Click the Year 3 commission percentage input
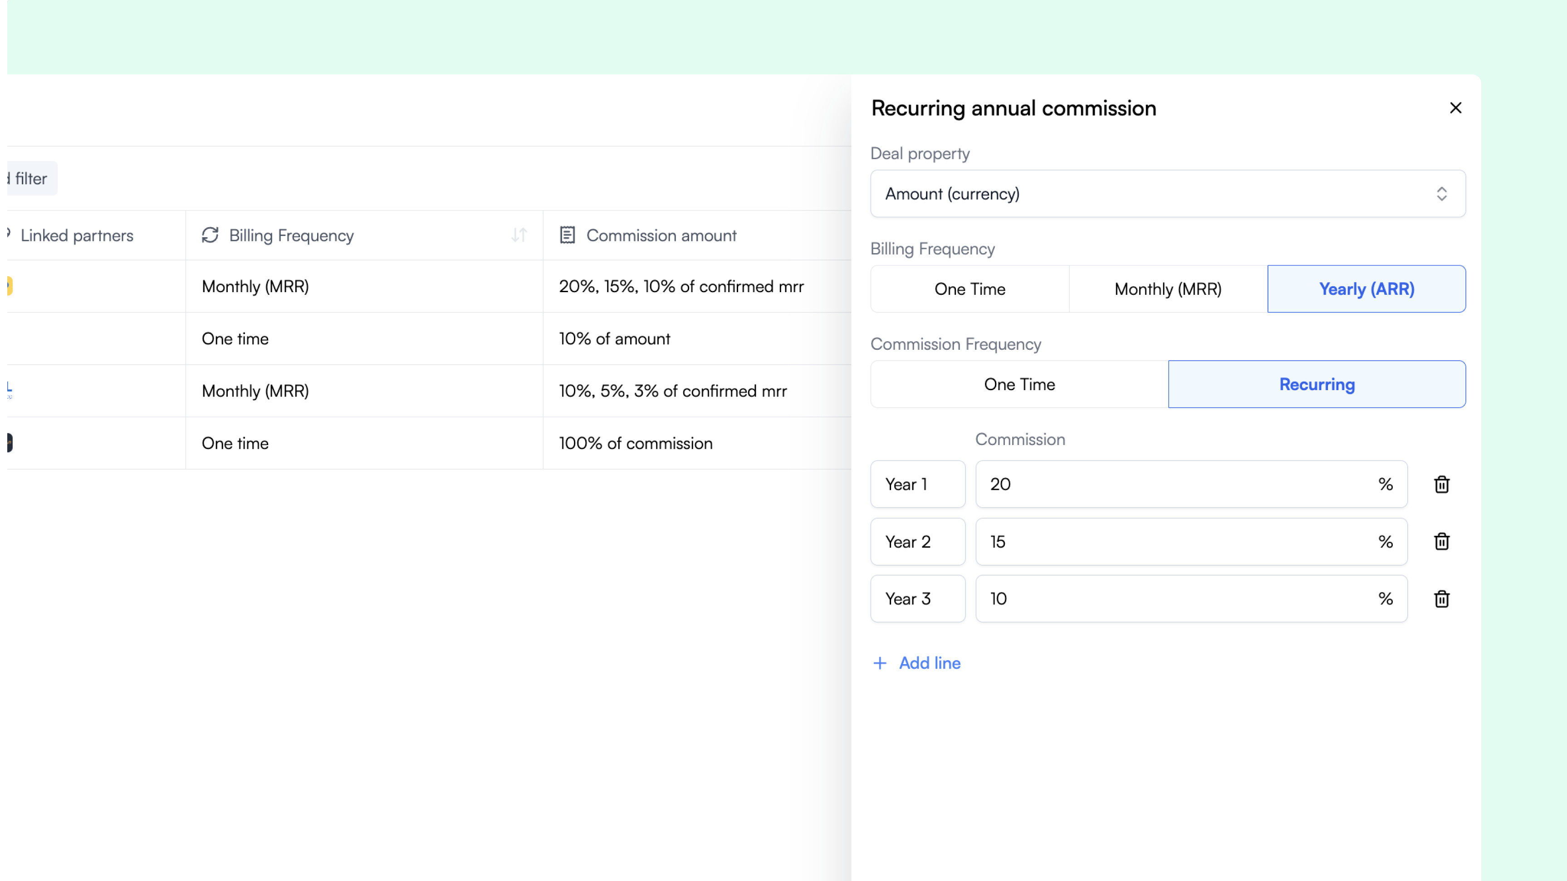Viewport: 1567px width, 881px height. 1174,599
